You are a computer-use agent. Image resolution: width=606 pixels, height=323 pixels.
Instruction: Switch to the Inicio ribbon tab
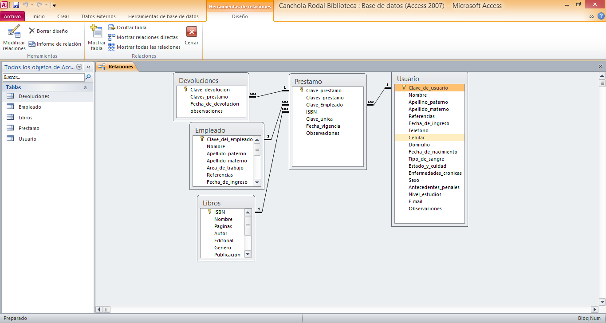(x=39, y=16)
